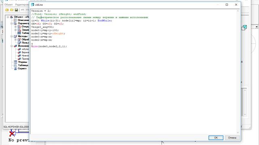
Task: Click the Russian comment line about Параметрическое распознавание
Action: click(90, 17)
